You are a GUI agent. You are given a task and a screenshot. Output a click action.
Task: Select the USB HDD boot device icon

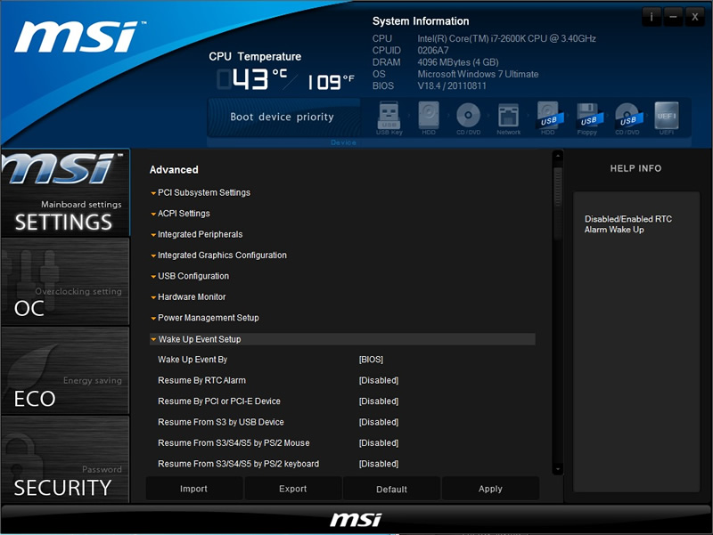(549, 118)
